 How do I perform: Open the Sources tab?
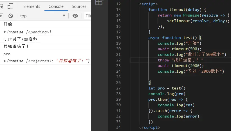(79, 6)
